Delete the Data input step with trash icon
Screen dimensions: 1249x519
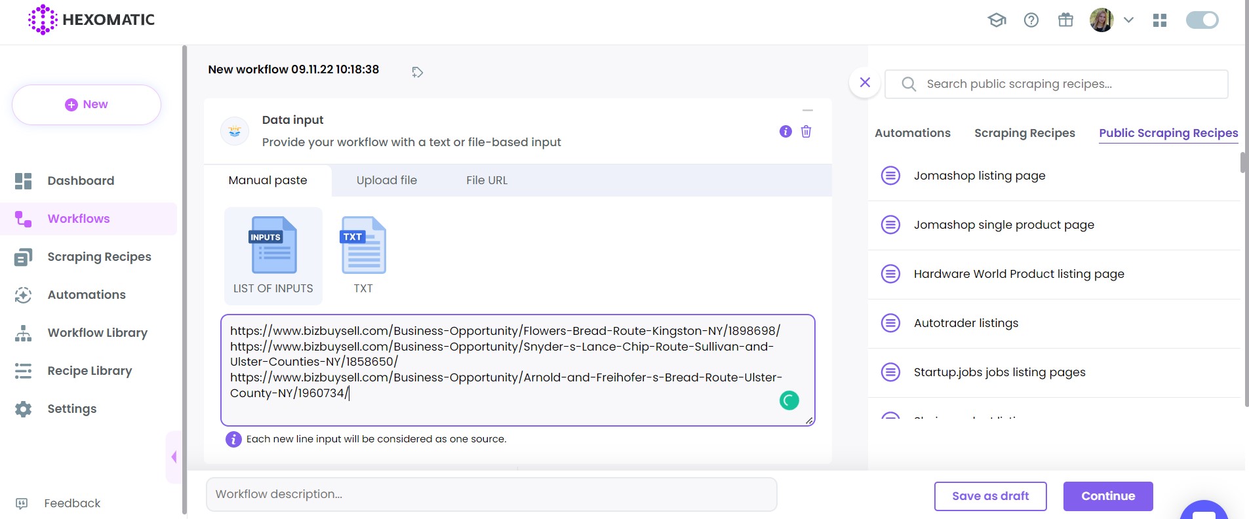pyautogui.click(x=806, y=132)
